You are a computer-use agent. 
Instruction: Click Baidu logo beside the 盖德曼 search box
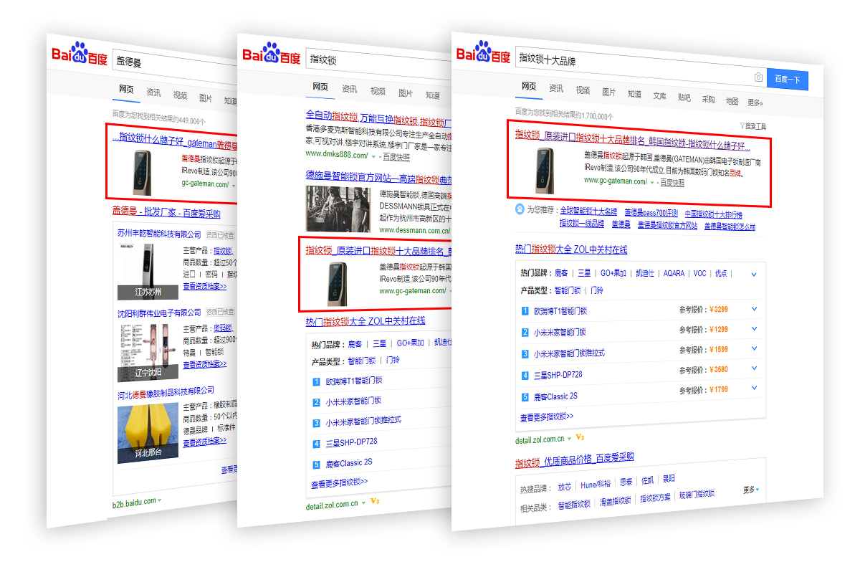click(x=80, y=56)
